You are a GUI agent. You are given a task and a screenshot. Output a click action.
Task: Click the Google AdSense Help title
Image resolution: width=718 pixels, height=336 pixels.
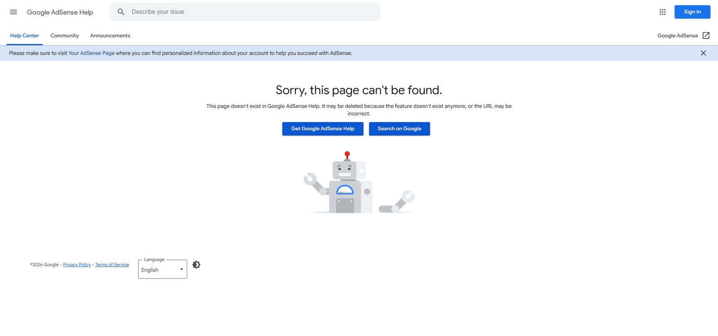coord(60,12)
